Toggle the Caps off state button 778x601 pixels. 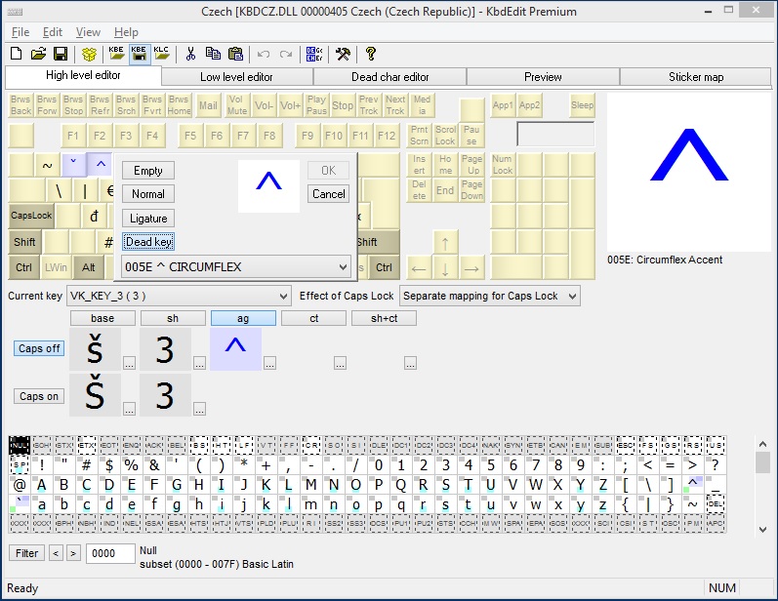(x=39, y=348)
